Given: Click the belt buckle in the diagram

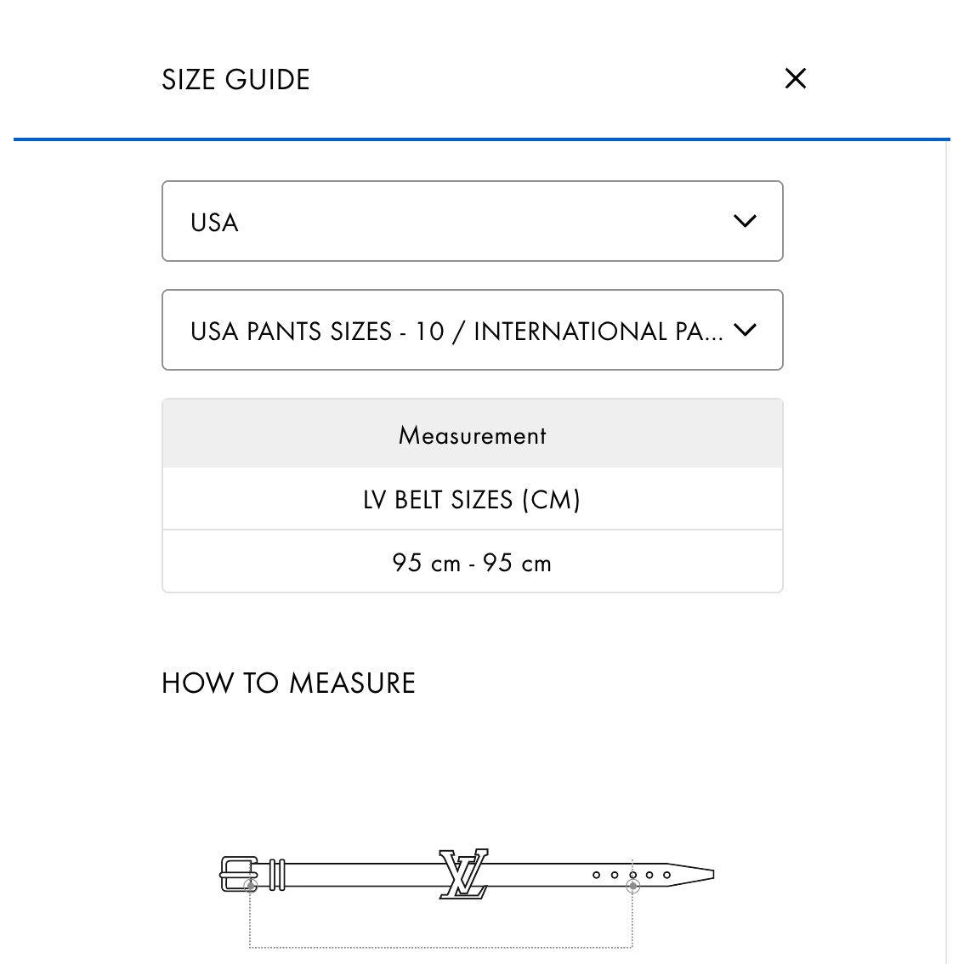Looking at the screenshot, I should coord(236,873).
